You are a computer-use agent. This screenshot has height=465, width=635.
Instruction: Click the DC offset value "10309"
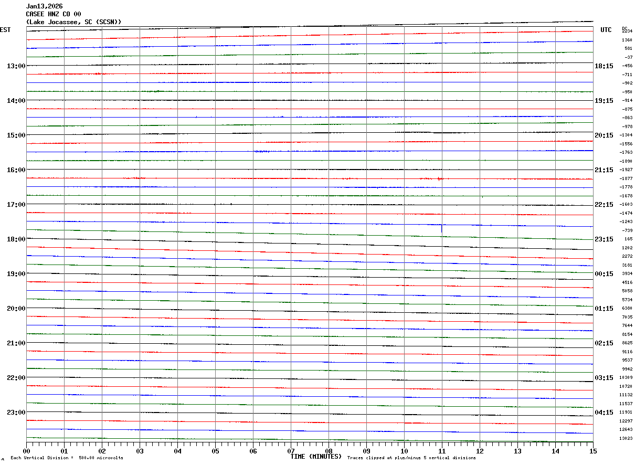(x=626, y=378)
